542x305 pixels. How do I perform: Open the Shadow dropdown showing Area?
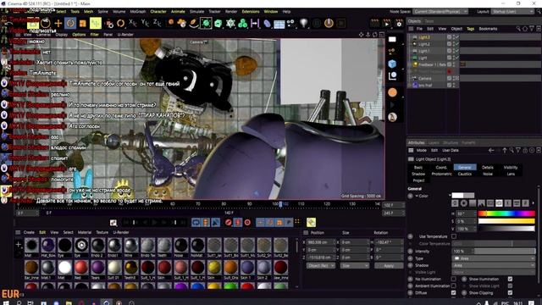tap(494, 265)
